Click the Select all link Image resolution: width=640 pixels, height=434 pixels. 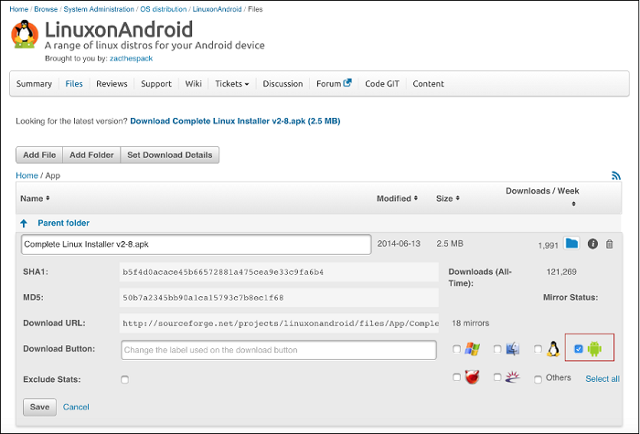pos(603,379)
